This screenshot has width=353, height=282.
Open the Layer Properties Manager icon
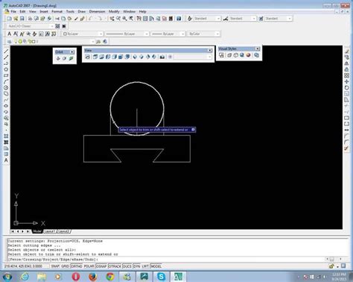(x=9, y=42)
